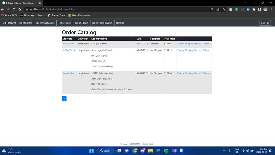Change shipping status for the $194.15 order
This screenshot has width=275, height=155.
tap(188, 50)
